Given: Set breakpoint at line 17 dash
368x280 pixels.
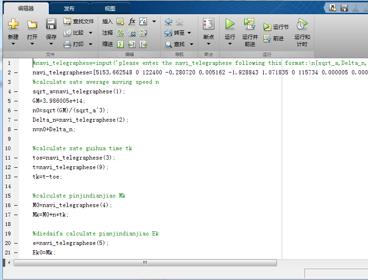Looking at the screenshot, I should point(16,215).
